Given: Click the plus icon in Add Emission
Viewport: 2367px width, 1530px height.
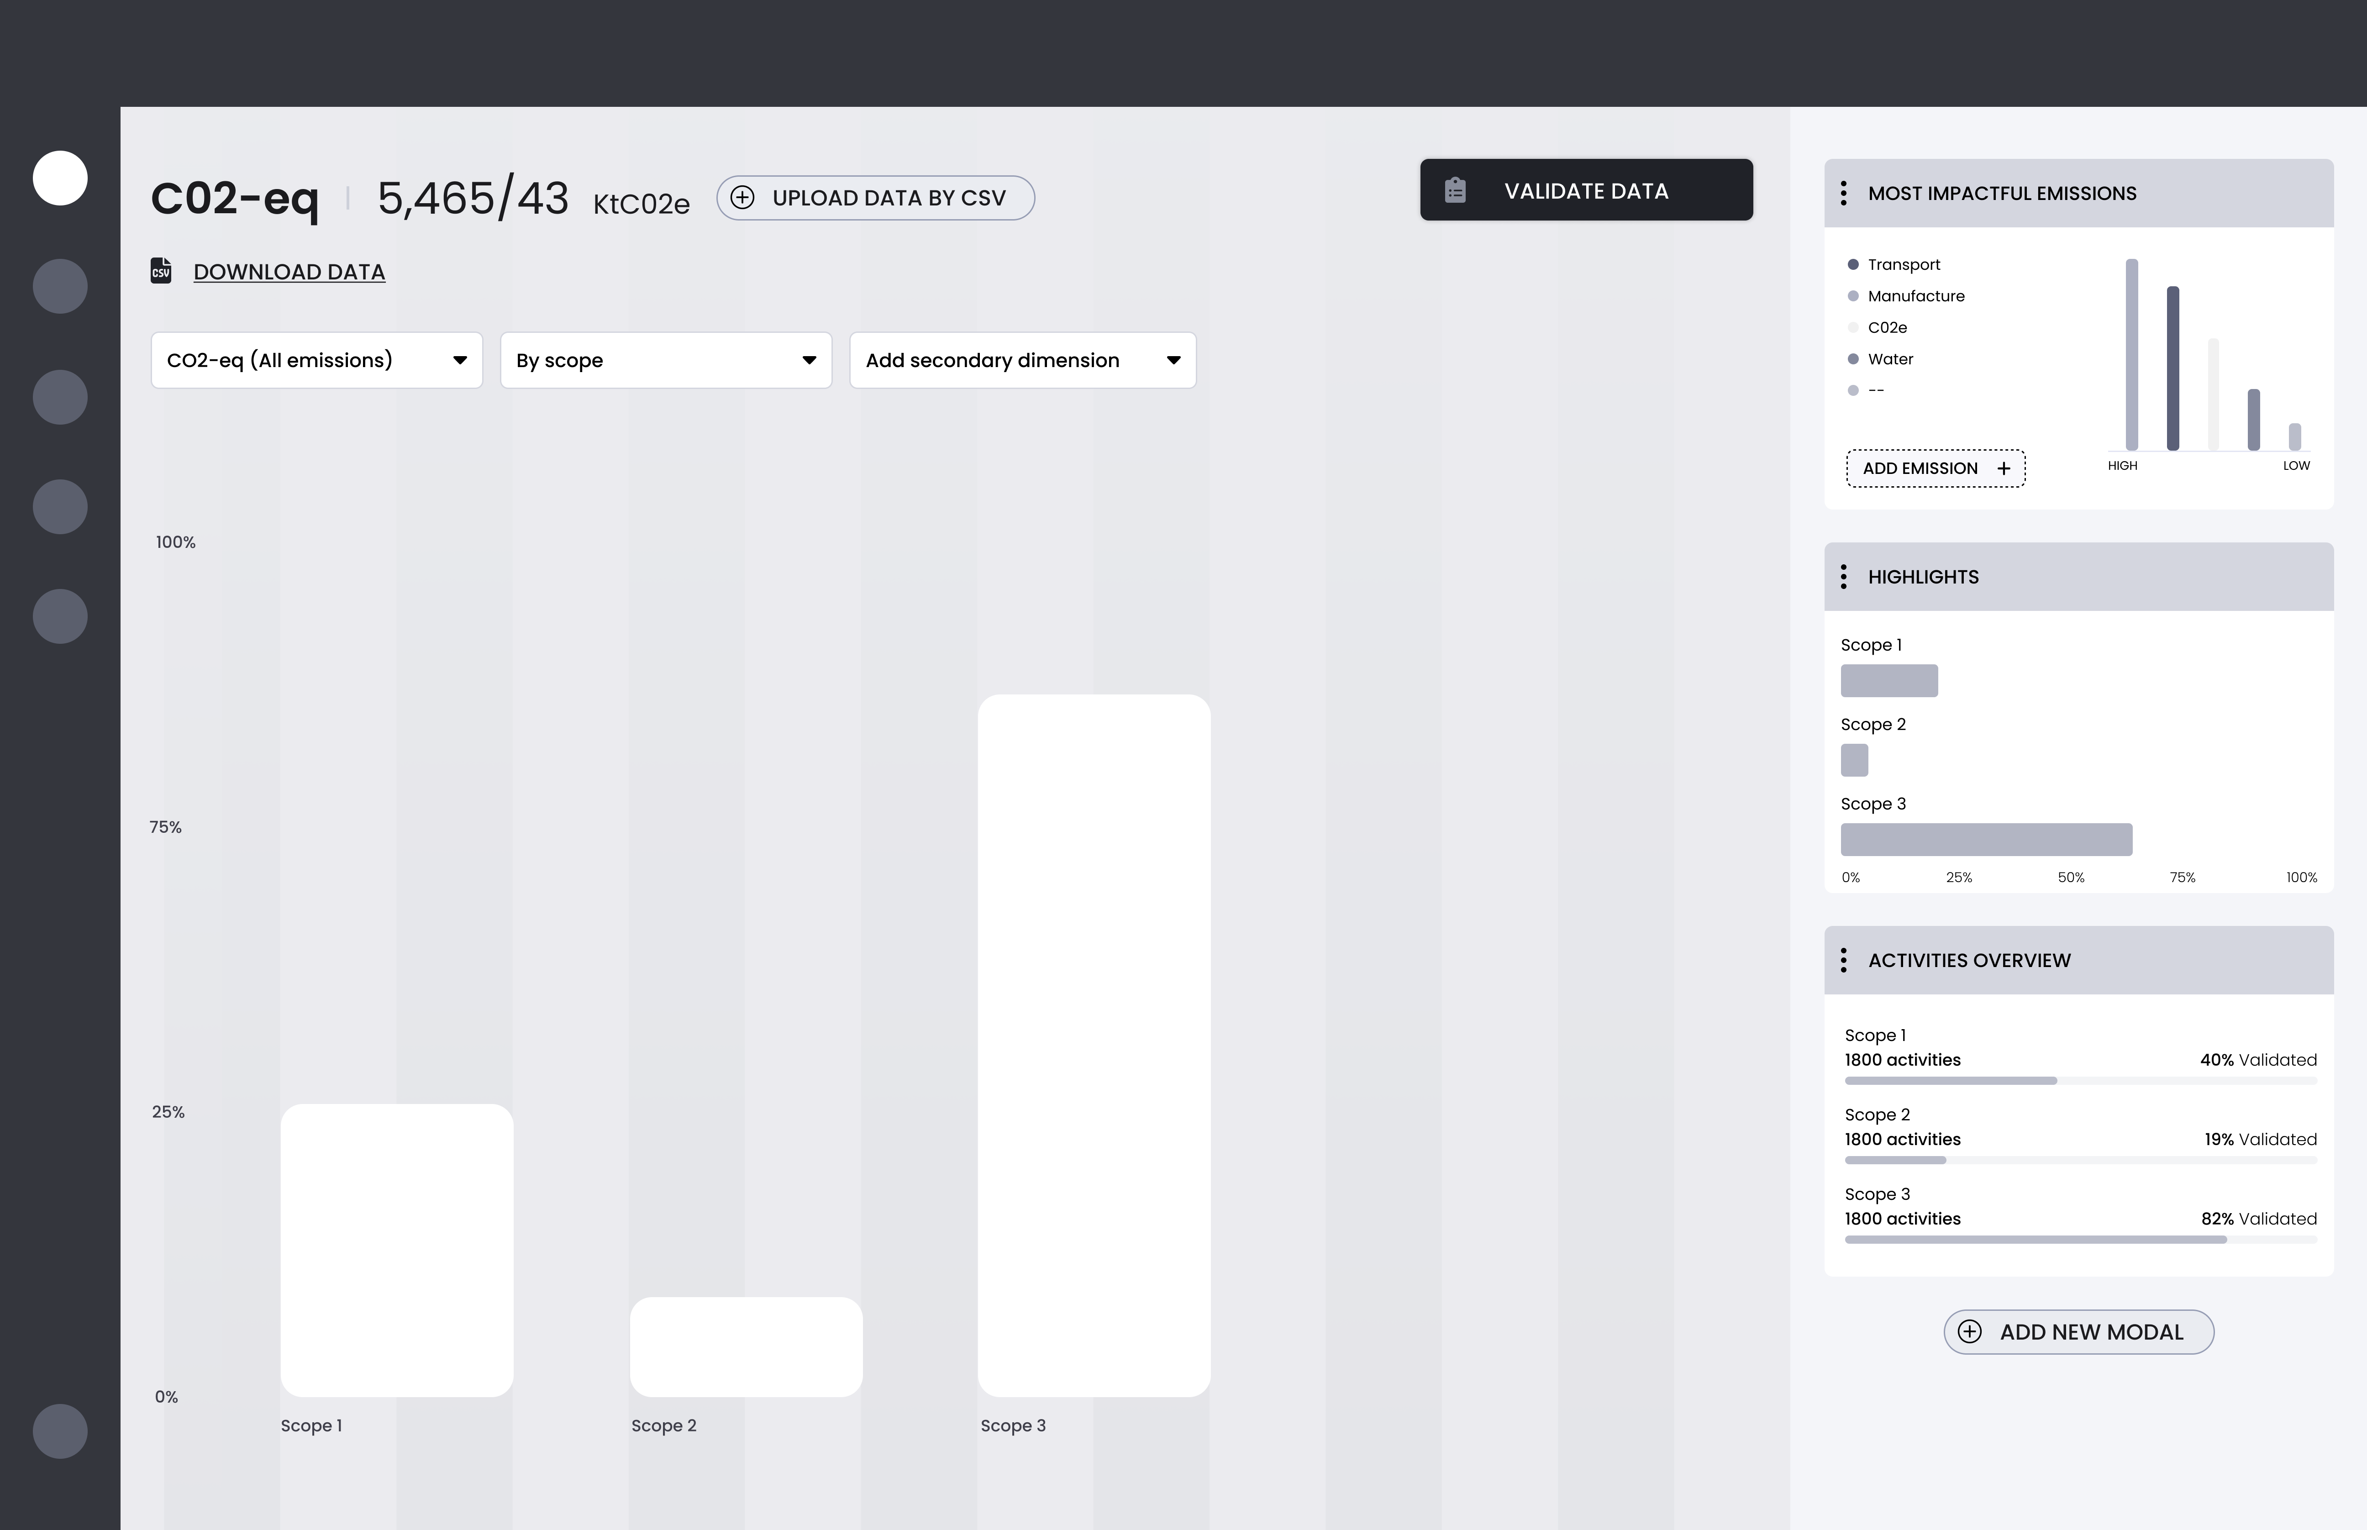Looking at the screenshot, I should click(2004, 469).
